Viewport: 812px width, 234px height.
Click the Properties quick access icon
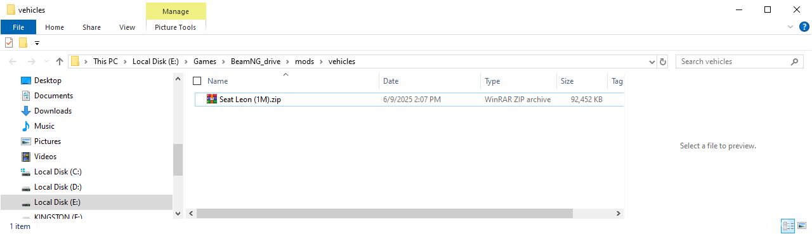coord(9,42)
